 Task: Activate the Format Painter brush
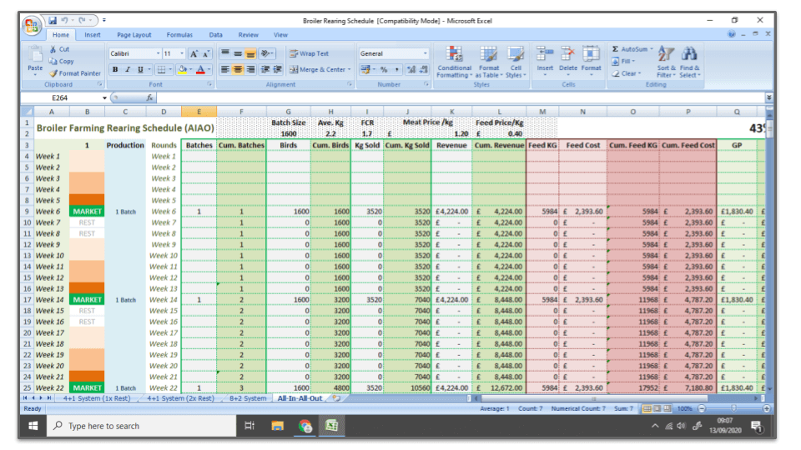pyautogui.click(x=53, y=73)
